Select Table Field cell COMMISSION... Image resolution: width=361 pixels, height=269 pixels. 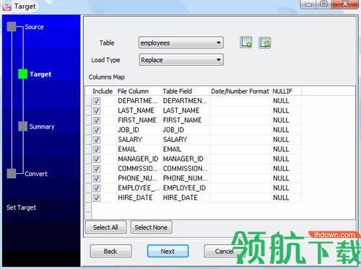pos(186,169)
